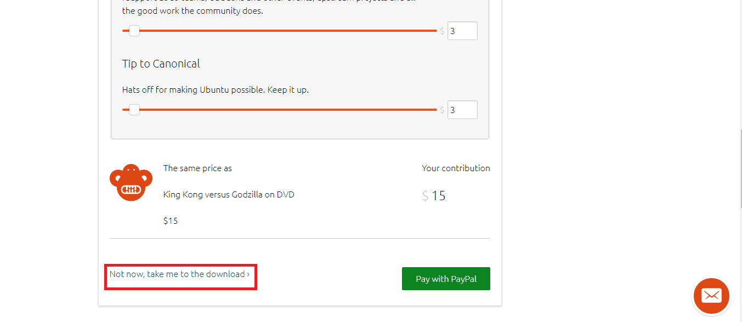Open the orange mail contact icon
This screenshot has width=742, height=322.
pyautogui.click(x=711, y=296)
